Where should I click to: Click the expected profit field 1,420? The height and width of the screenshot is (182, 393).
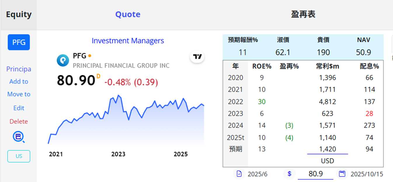(327, 149)
